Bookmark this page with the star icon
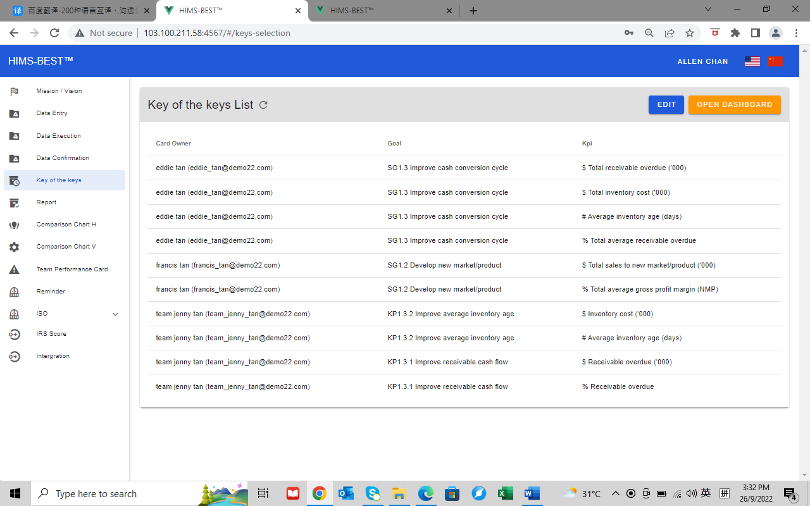Screen dimensions: 810x506 (690, 33)
